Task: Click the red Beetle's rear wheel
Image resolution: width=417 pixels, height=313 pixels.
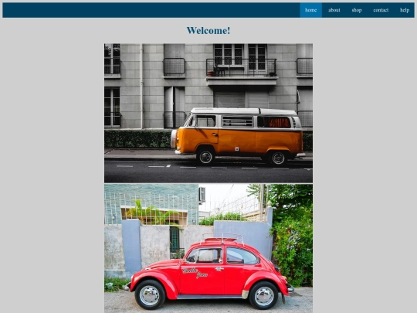Action: (x=263, y=295)
